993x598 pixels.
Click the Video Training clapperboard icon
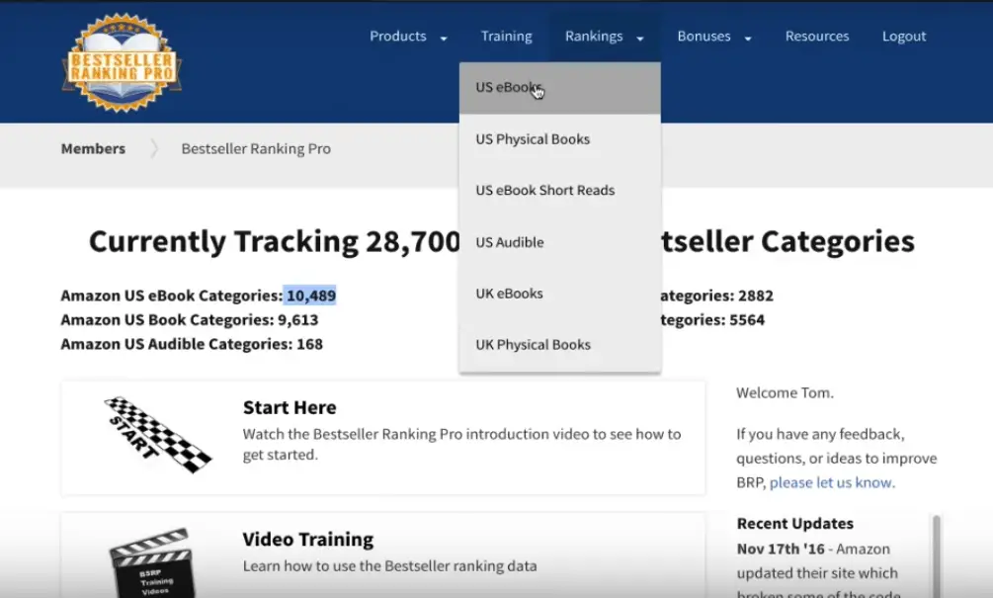(152, 562)
